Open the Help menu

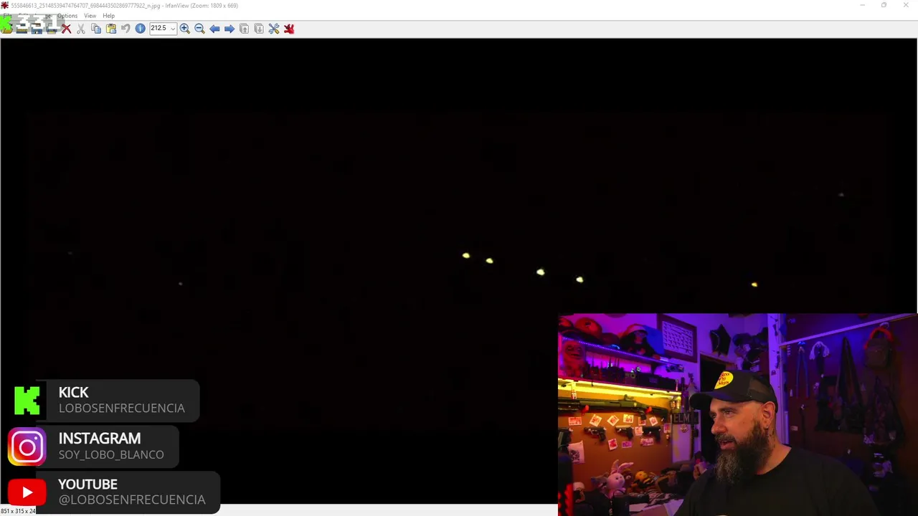click(x=108, y=16)
